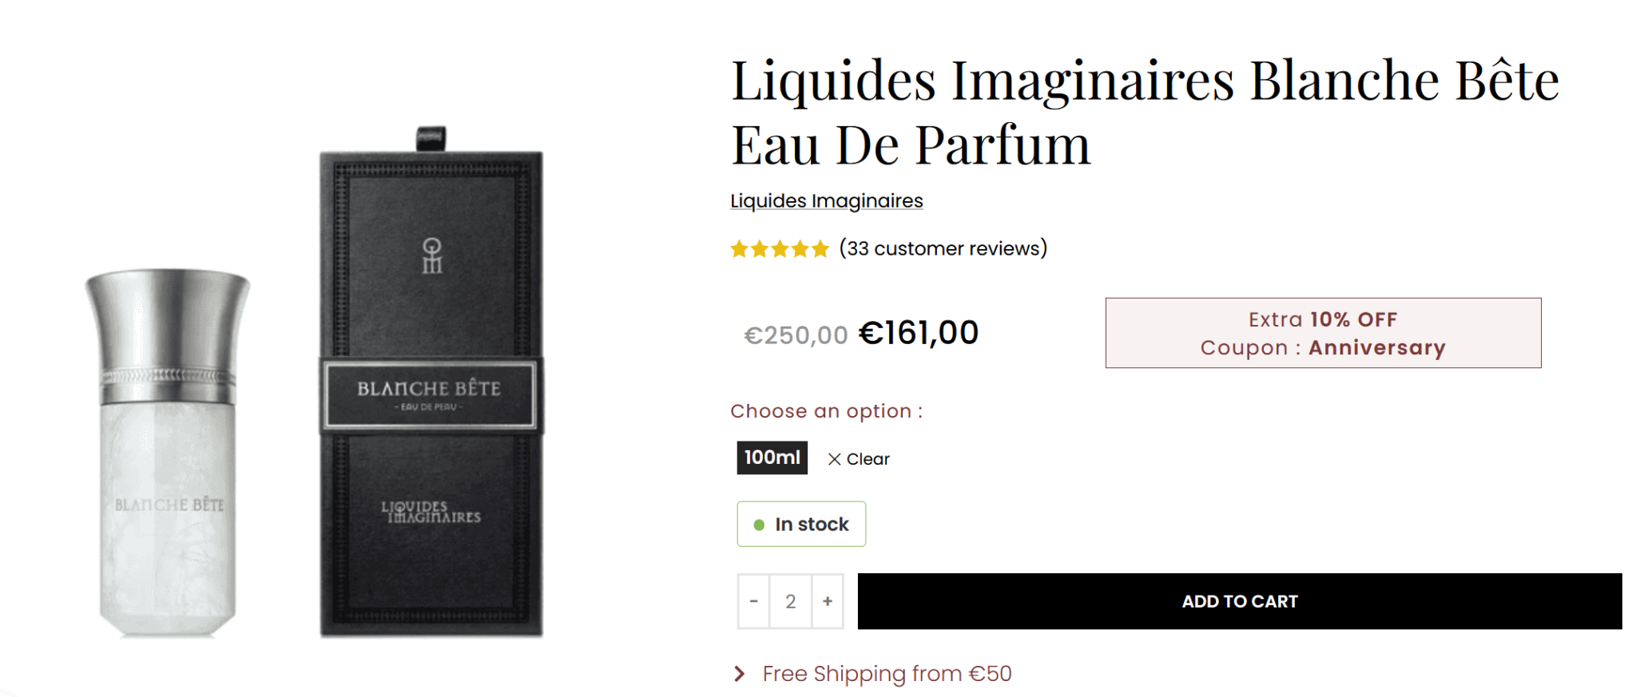Click the quantity input field
Viewport: 1636px width, 697px height.
pyautogui.click(x=790, y=601)
